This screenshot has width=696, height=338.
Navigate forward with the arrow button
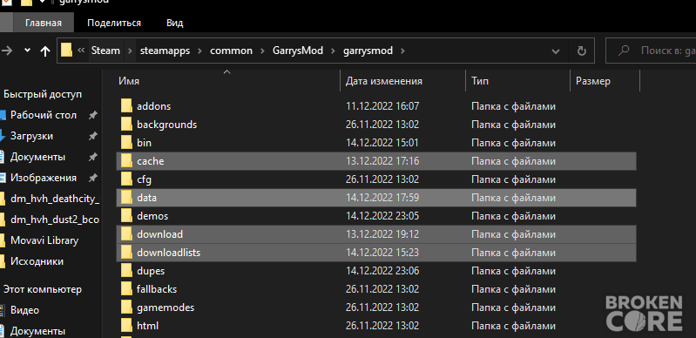7,51
